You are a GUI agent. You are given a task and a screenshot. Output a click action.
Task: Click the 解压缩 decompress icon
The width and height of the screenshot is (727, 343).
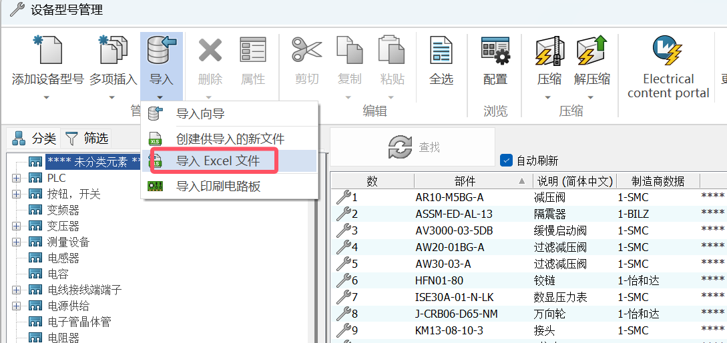(x=591, y=51)
